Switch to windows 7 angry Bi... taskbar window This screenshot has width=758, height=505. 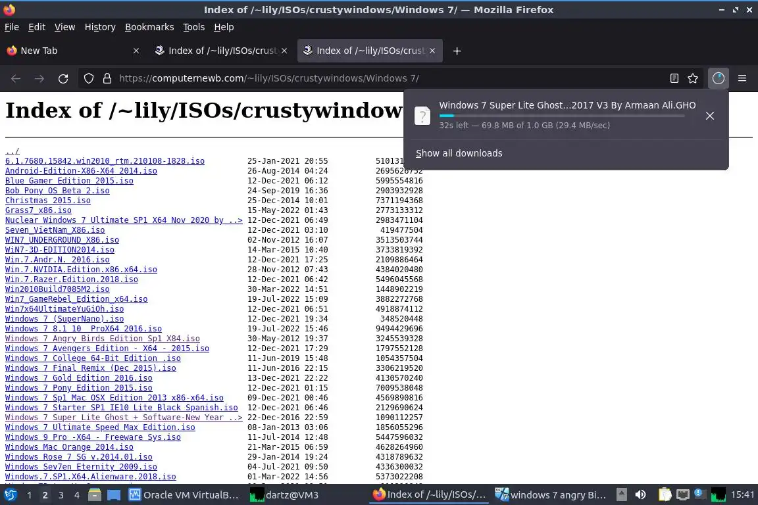click(x=551, y=495)
